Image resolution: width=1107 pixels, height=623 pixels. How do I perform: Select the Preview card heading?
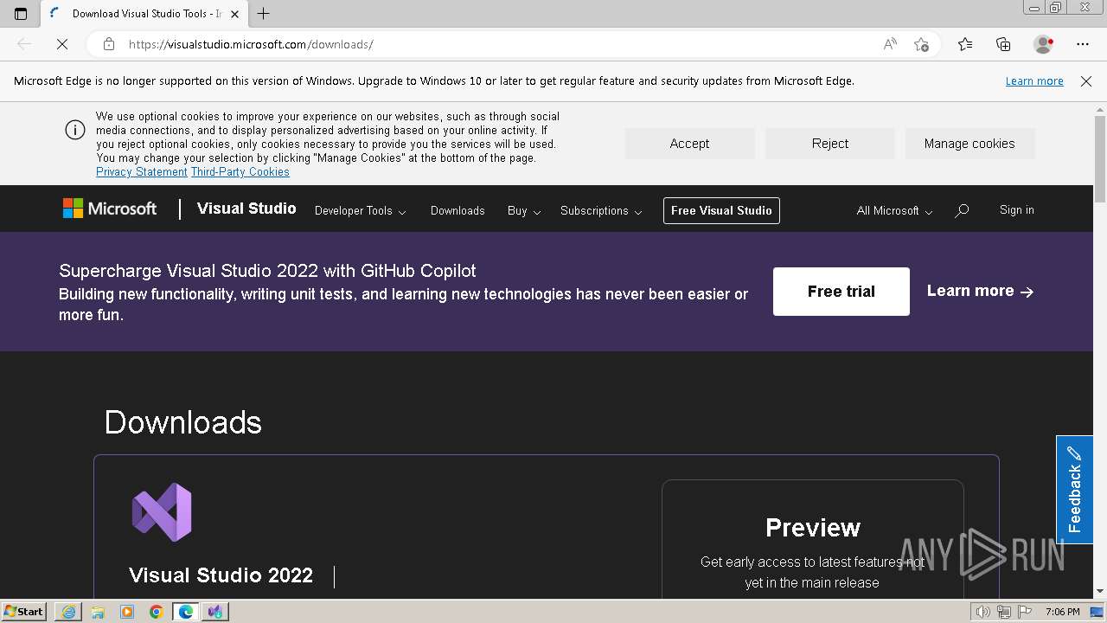(x=813, y=527)
